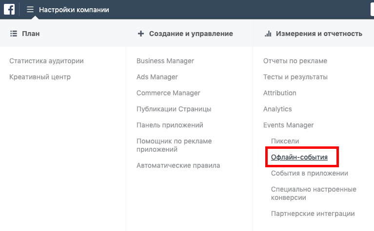374x231 pixels.
Task: Open the hamburger menu icon
Action: pyautogui.click(x=30, y=10)
